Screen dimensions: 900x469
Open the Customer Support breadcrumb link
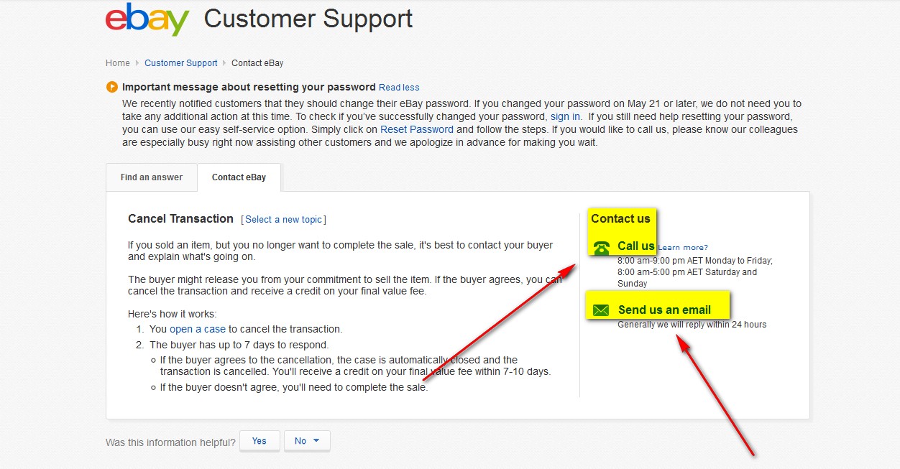click(180, 62)
